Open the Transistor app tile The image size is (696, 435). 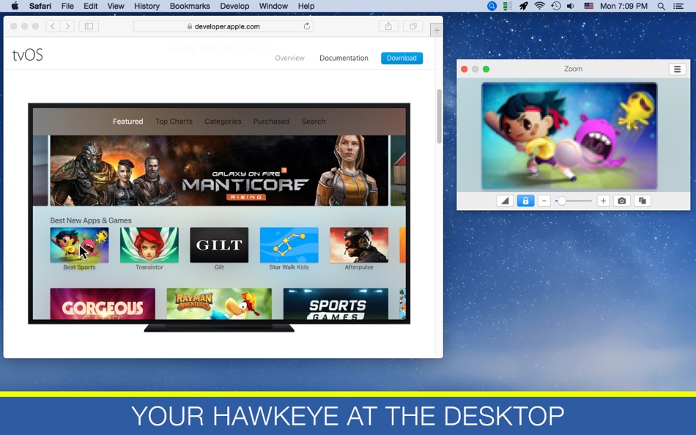[x=149, y=245]
